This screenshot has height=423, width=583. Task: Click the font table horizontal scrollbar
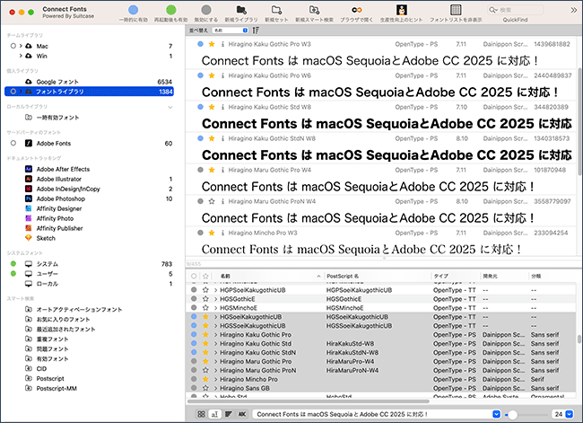309,401
